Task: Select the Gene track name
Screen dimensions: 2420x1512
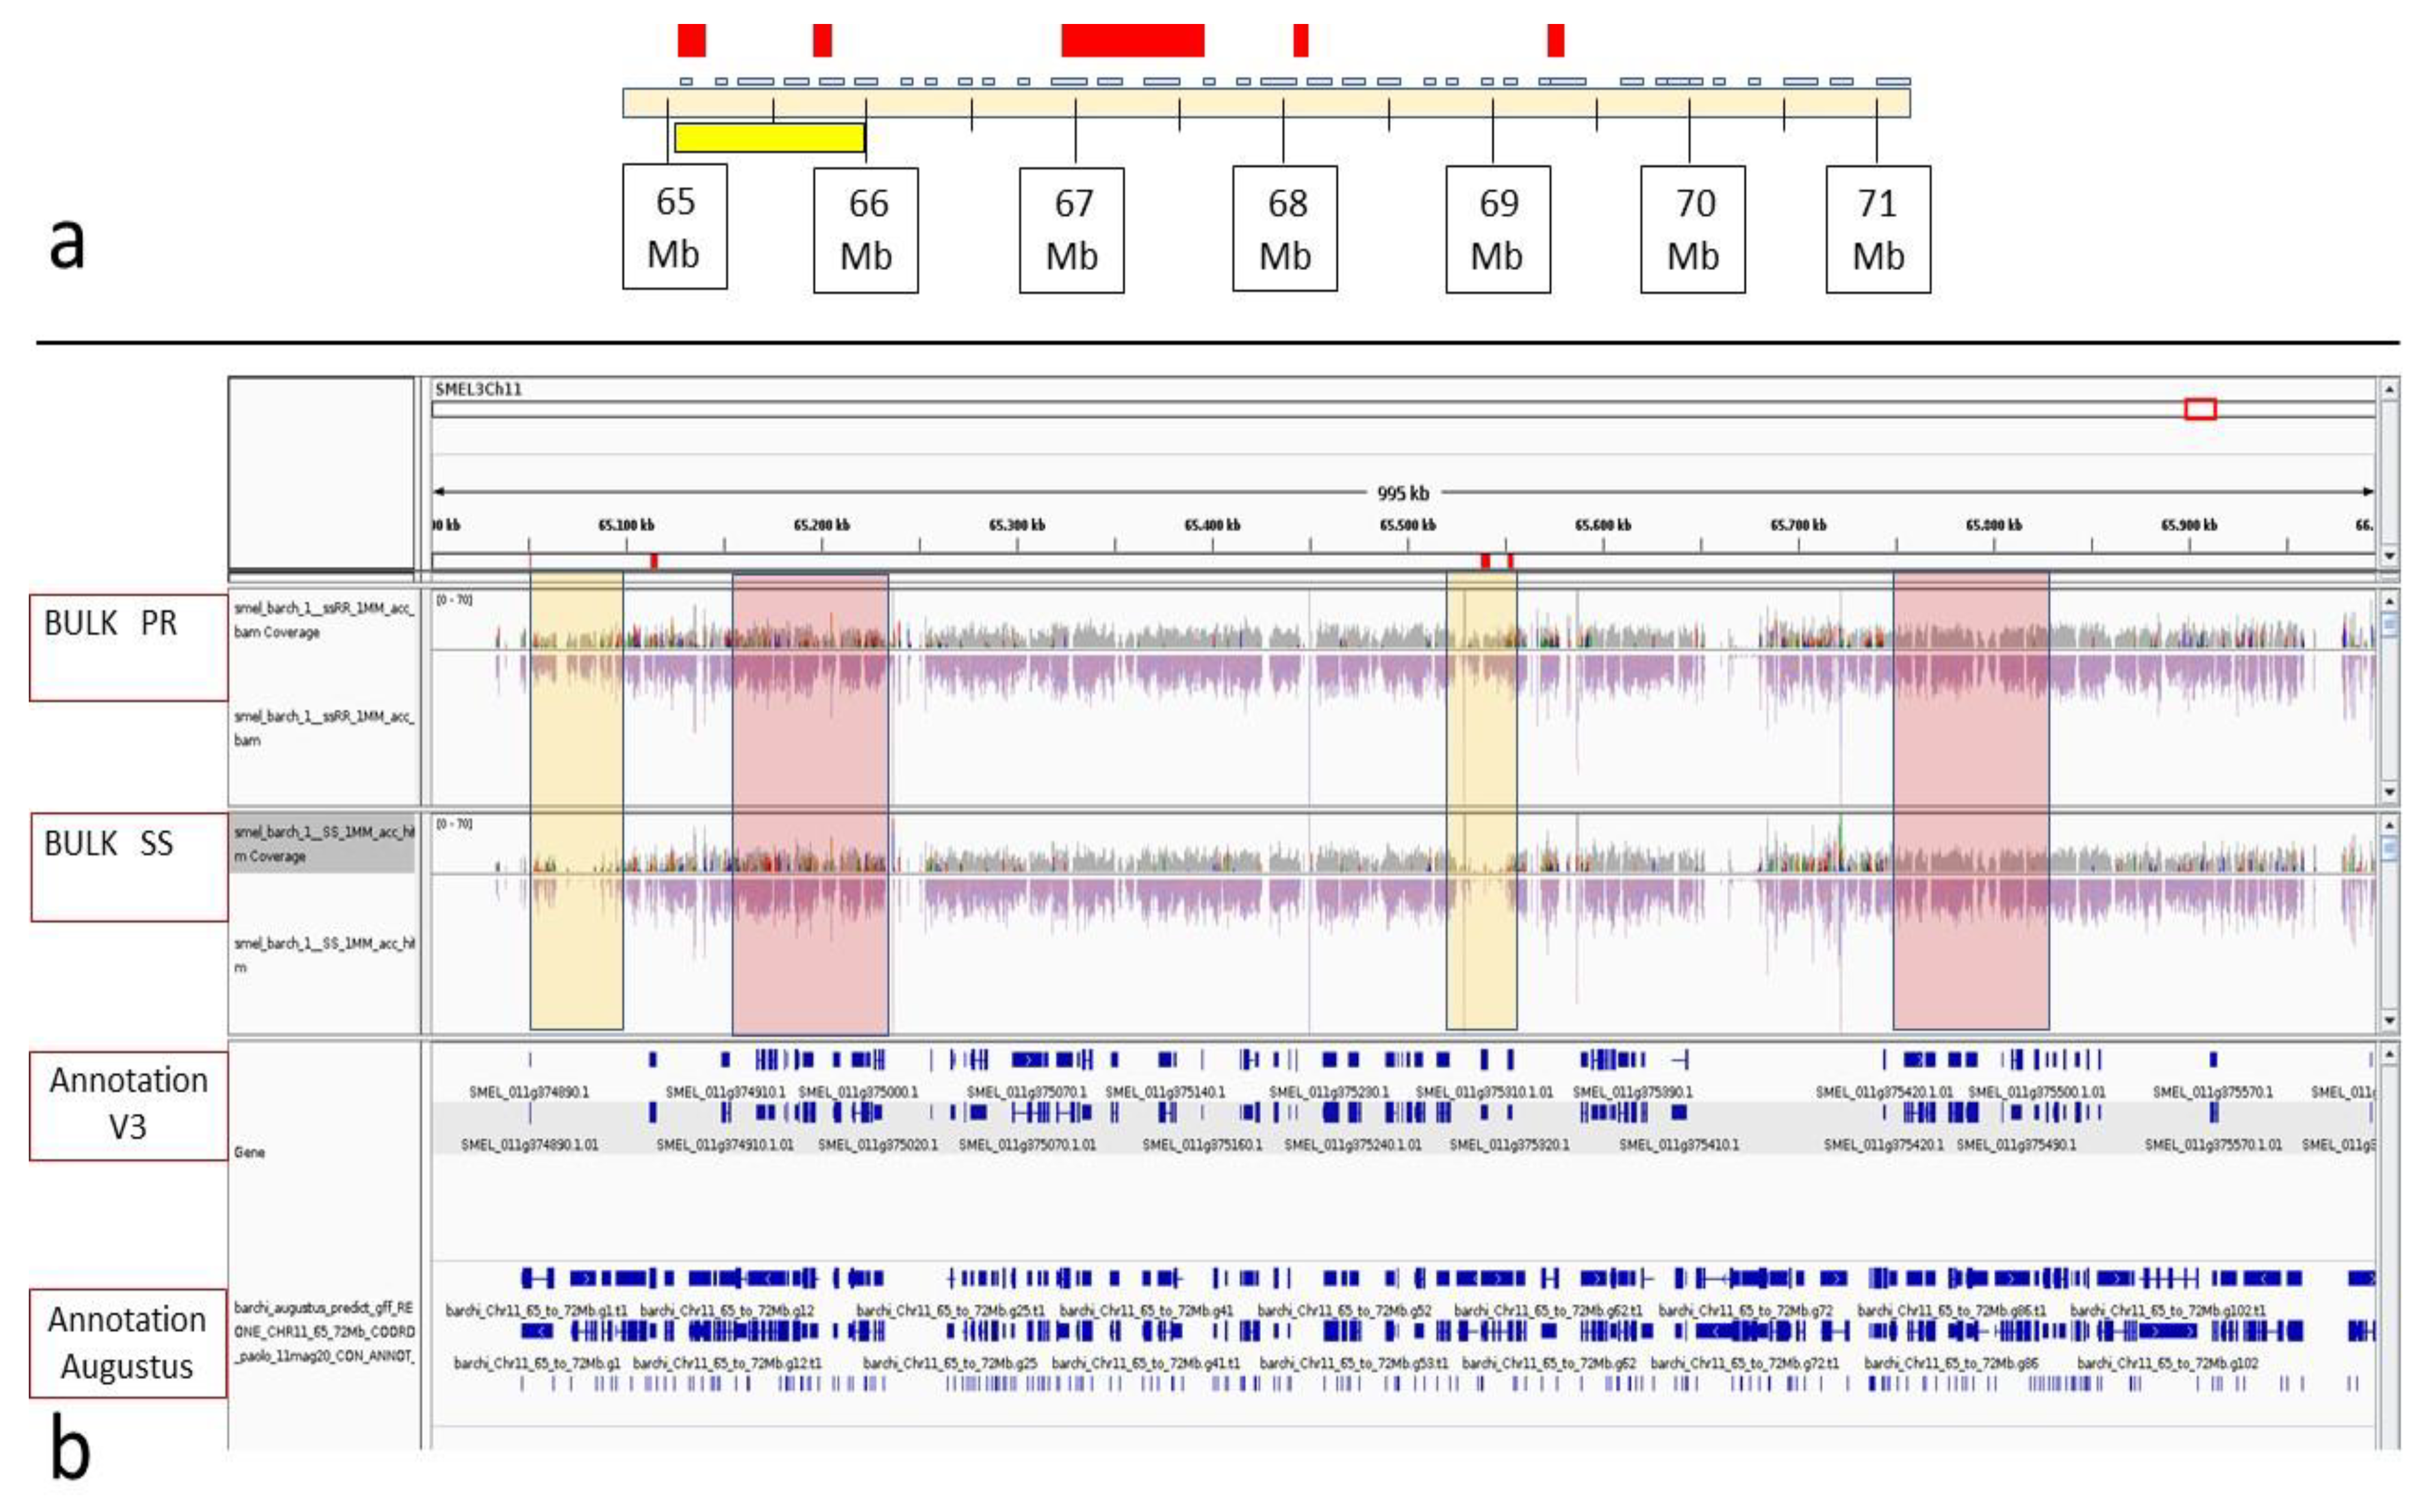Action: click(250, 1152)
